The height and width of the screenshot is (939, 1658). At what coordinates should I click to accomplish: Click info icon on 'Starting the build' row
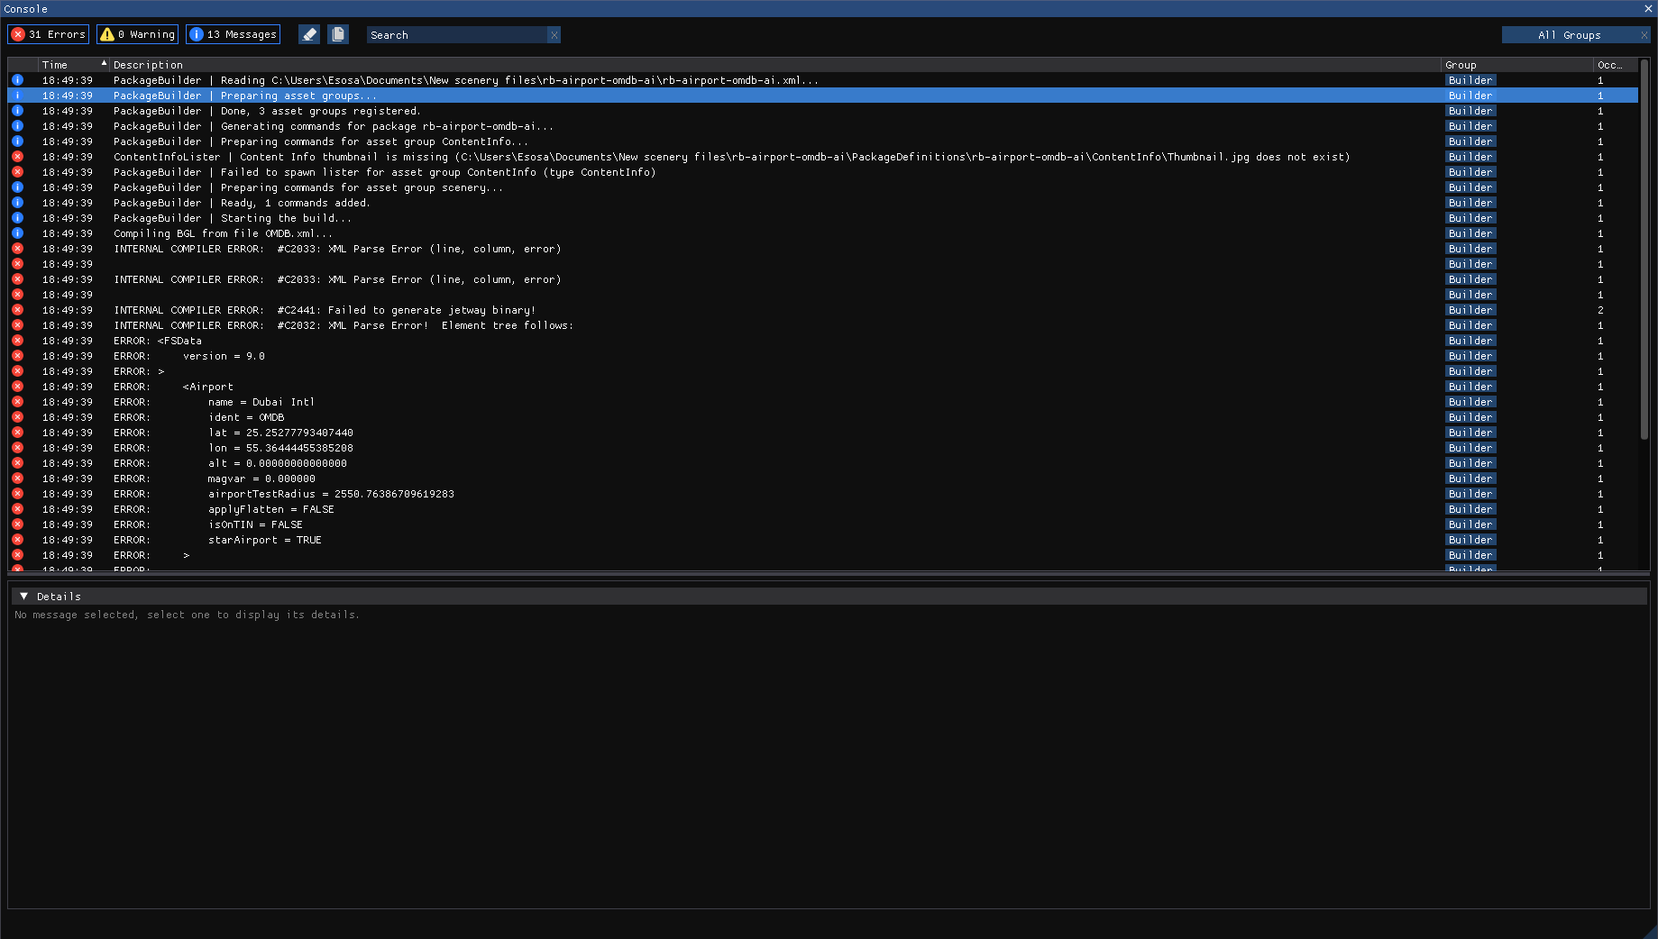[x=17, y=218]
